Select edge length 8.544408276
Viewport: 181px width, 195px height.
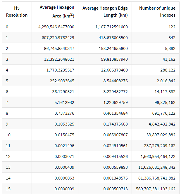(x=116, y=81)
